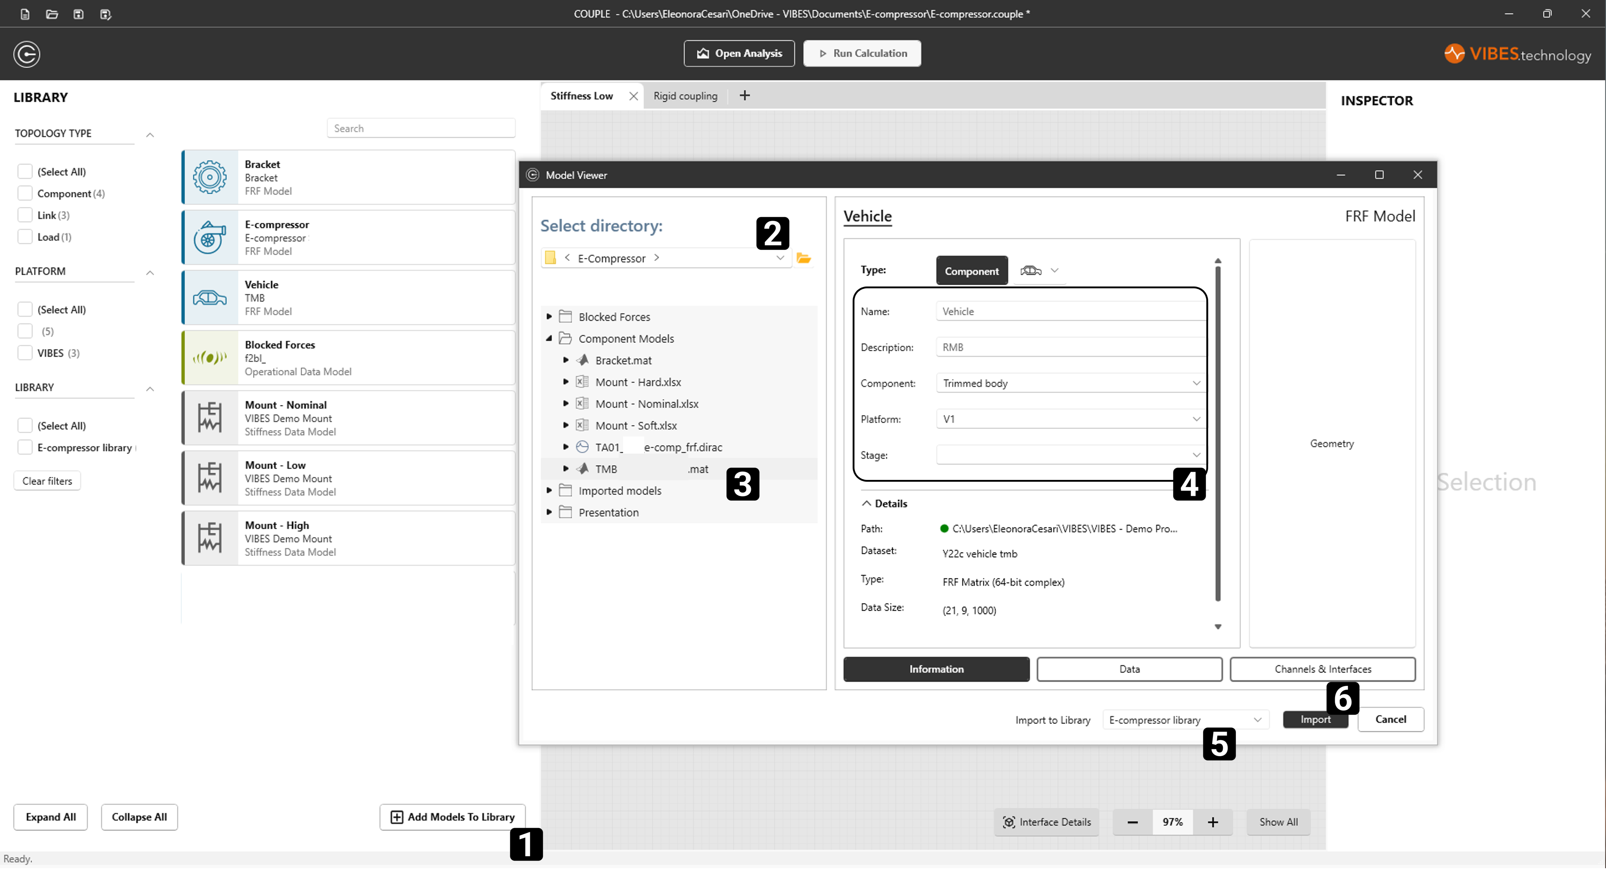The height and width of the screenshot is (885, 1606).
Task: Click the Save icon in title bar
Action: click(x=78, y=14)
